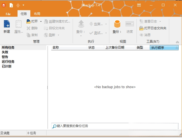
Task: Open the quick access toolbar customize arrow
Action: pyautogui.click(x=23, y=5)
